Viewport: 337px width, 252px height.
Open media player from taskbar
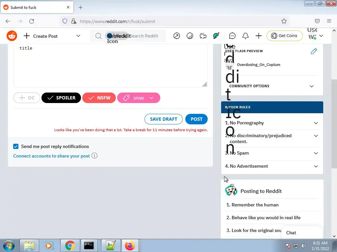pos(49,245)
